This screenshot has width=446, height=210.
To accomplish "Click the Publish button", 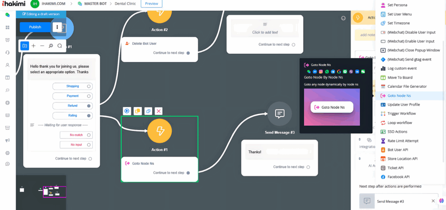I will 35,27.
